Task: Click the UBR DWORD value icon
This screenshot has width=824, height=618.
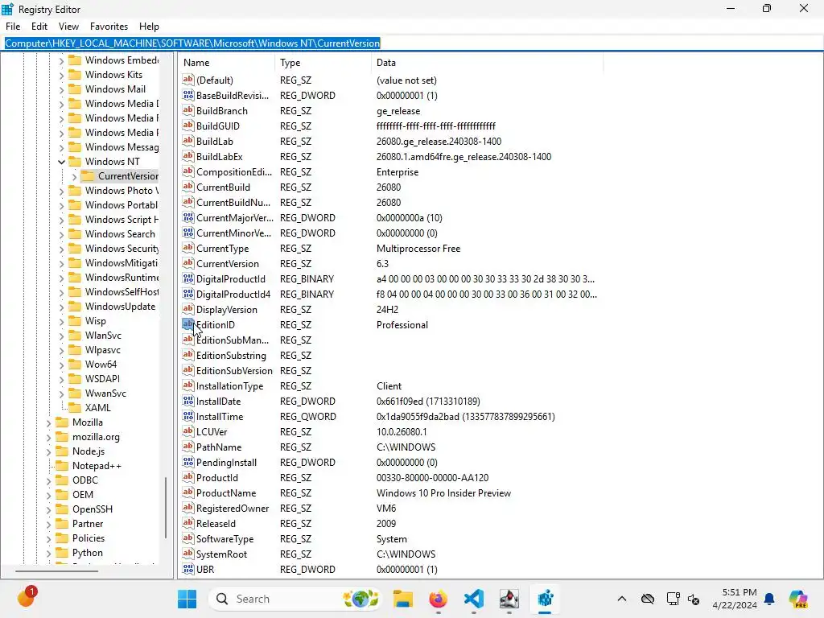Action: pyautogui.click(x=187, y=569)
